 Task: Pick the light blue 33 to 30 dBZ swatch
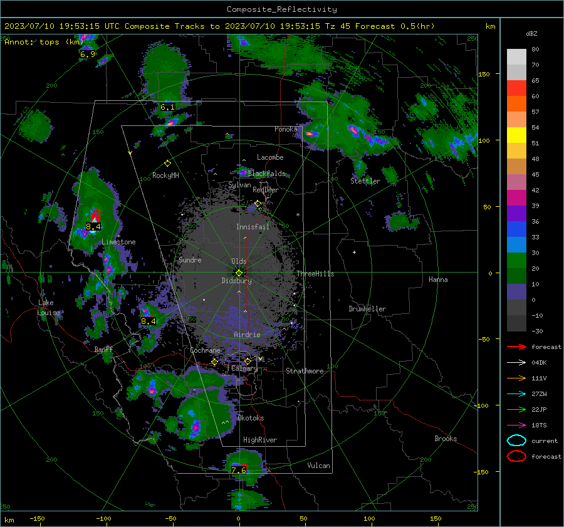pyautogui.click(x=516, y=245)
